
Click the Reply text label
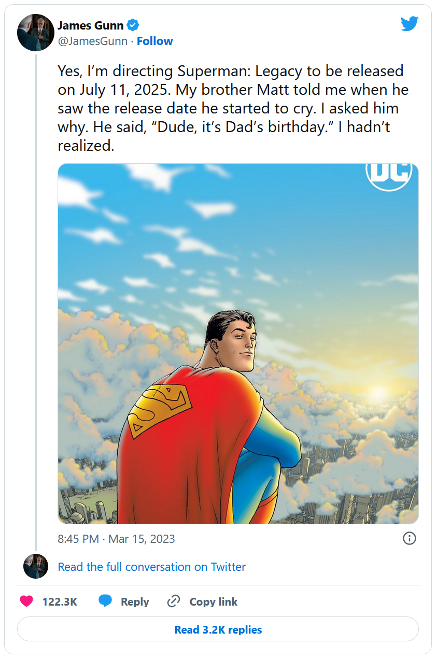(x=135, y=602)
